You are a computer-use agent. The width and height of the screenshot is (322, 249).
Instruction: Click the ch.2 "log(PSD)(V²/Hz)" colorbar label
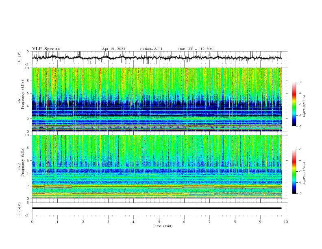click(304, 173)
